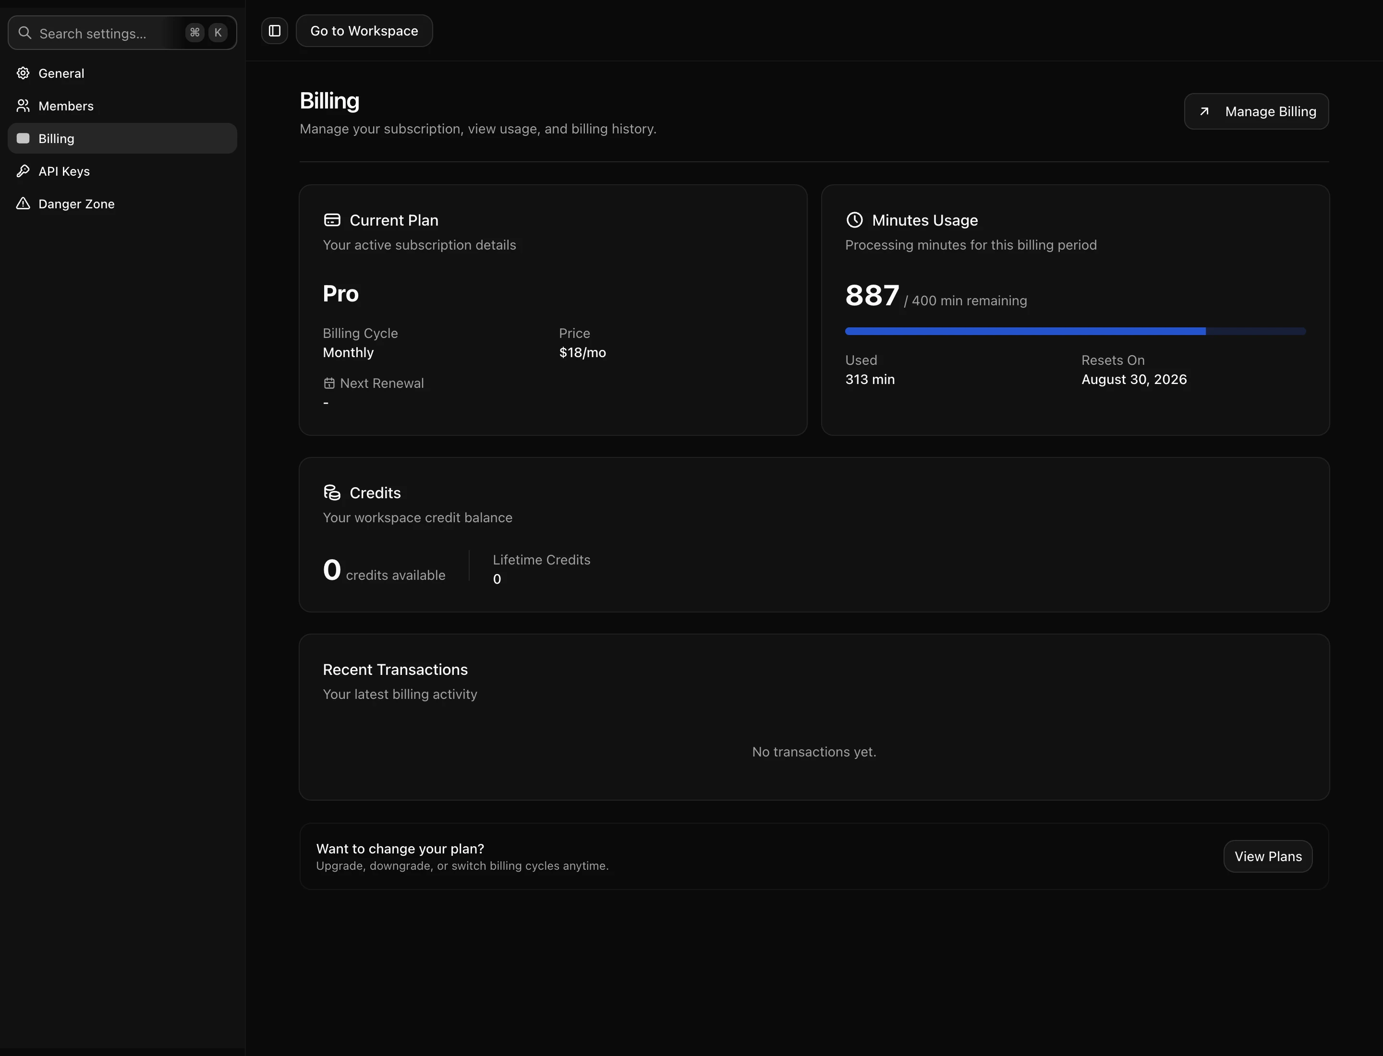
Task: Click the 887 minutes number
Action: tap(873, 295)
